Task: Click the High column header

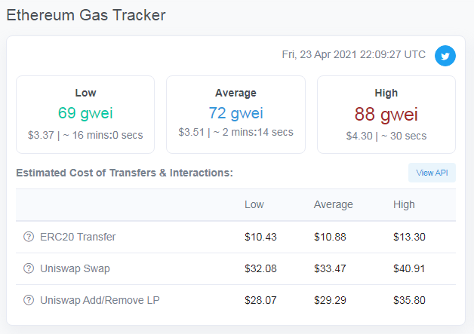Action: pos(404,204)
